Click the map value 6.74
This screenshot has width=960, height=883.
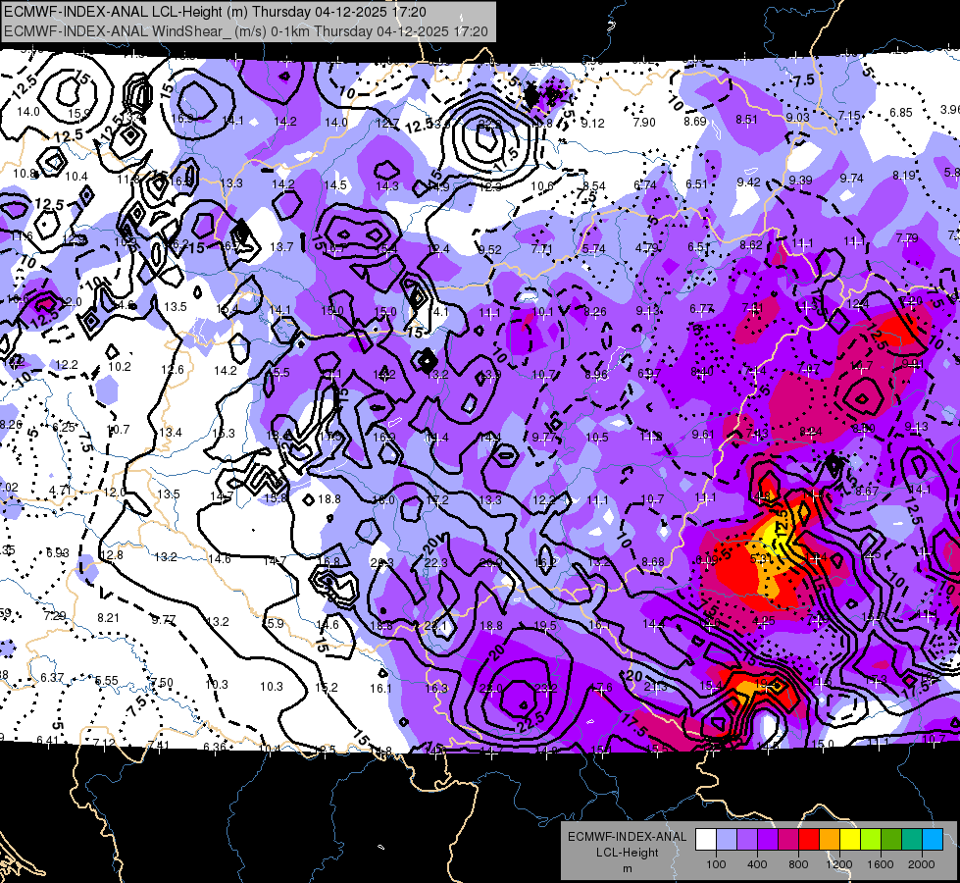645,185
